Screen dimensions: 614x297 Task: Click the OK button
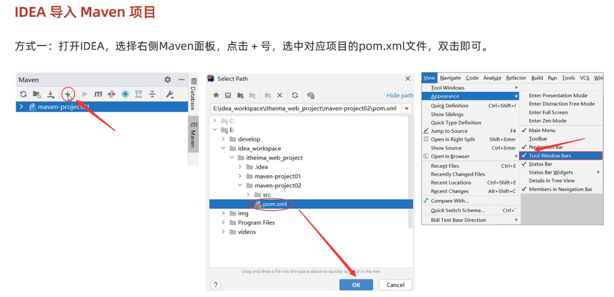(x=356, y=285)
